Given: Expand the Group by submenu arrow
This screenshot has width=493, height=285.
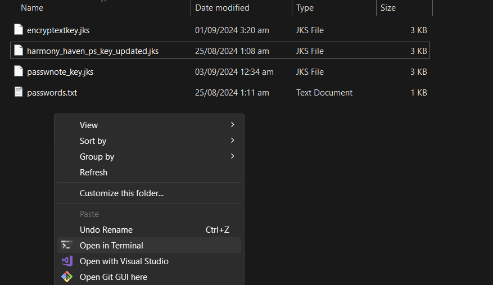Looking at the screenshot, I should (232, 156).
